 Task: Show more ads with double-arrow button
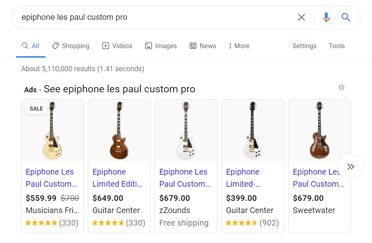[350, 166]
